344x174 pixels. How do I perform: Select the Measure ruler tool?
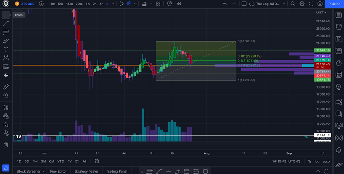(6, 87)
